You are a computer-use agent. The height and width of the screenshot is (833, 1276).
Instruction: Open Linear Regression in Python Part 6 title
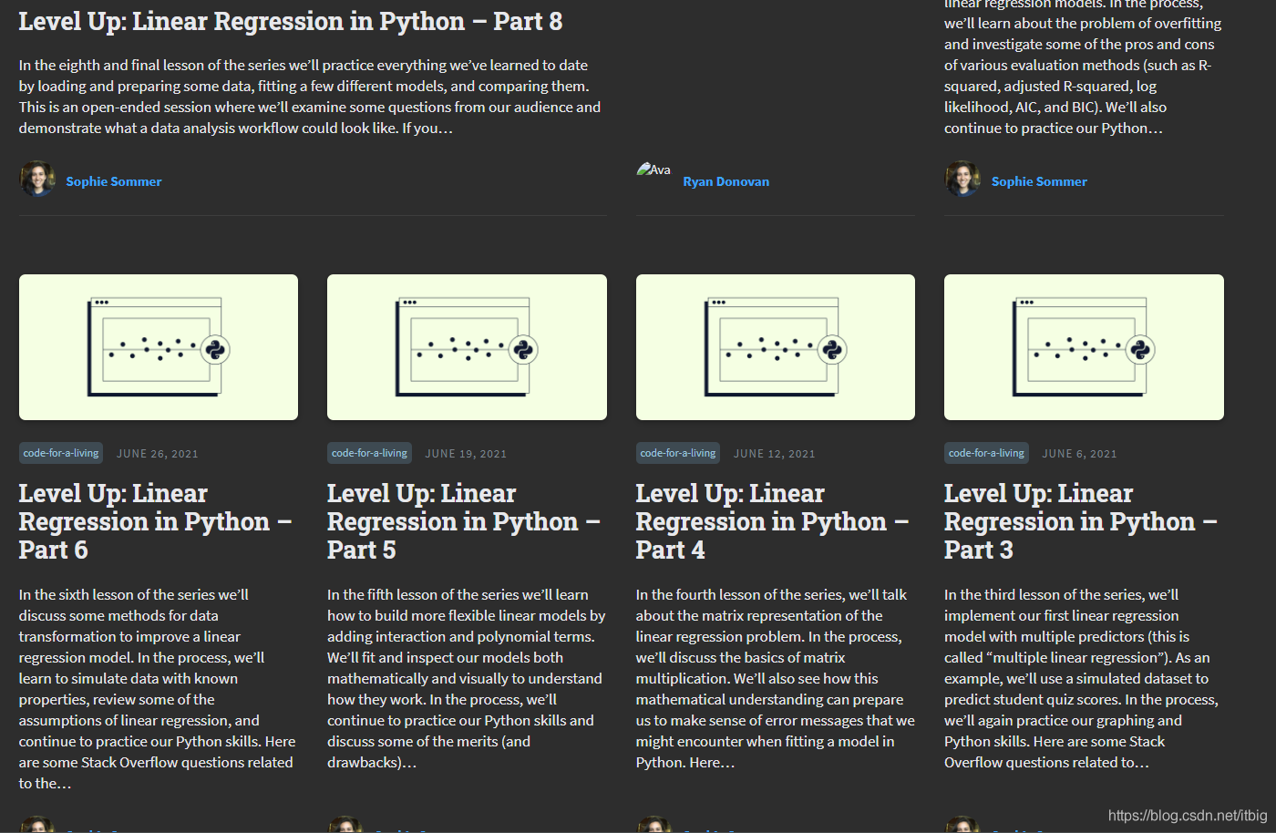155,521
